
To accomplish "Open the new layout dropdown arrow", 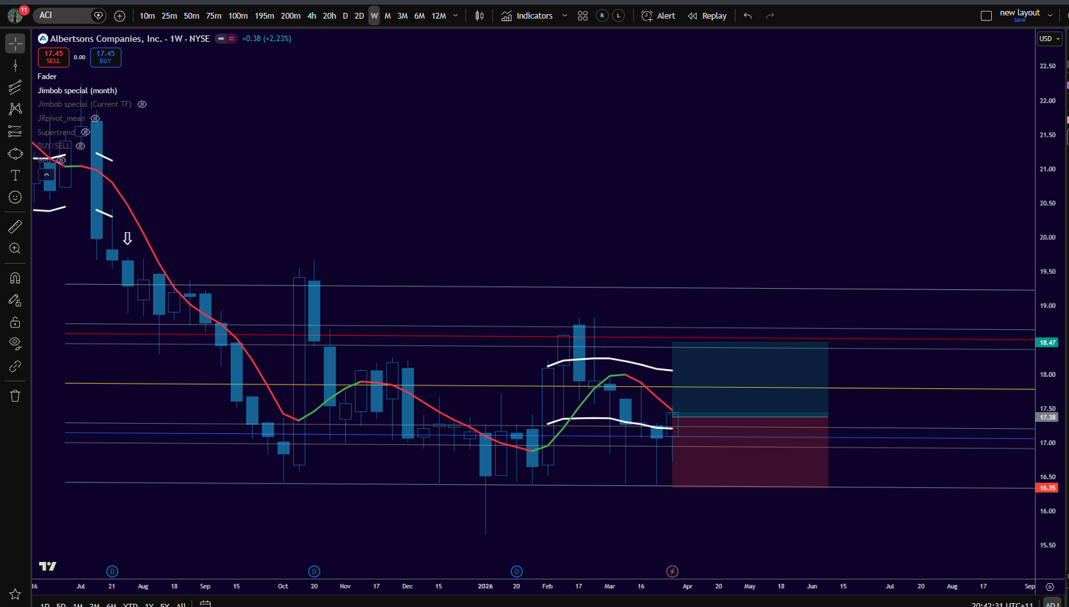I will coord(1050,15).
